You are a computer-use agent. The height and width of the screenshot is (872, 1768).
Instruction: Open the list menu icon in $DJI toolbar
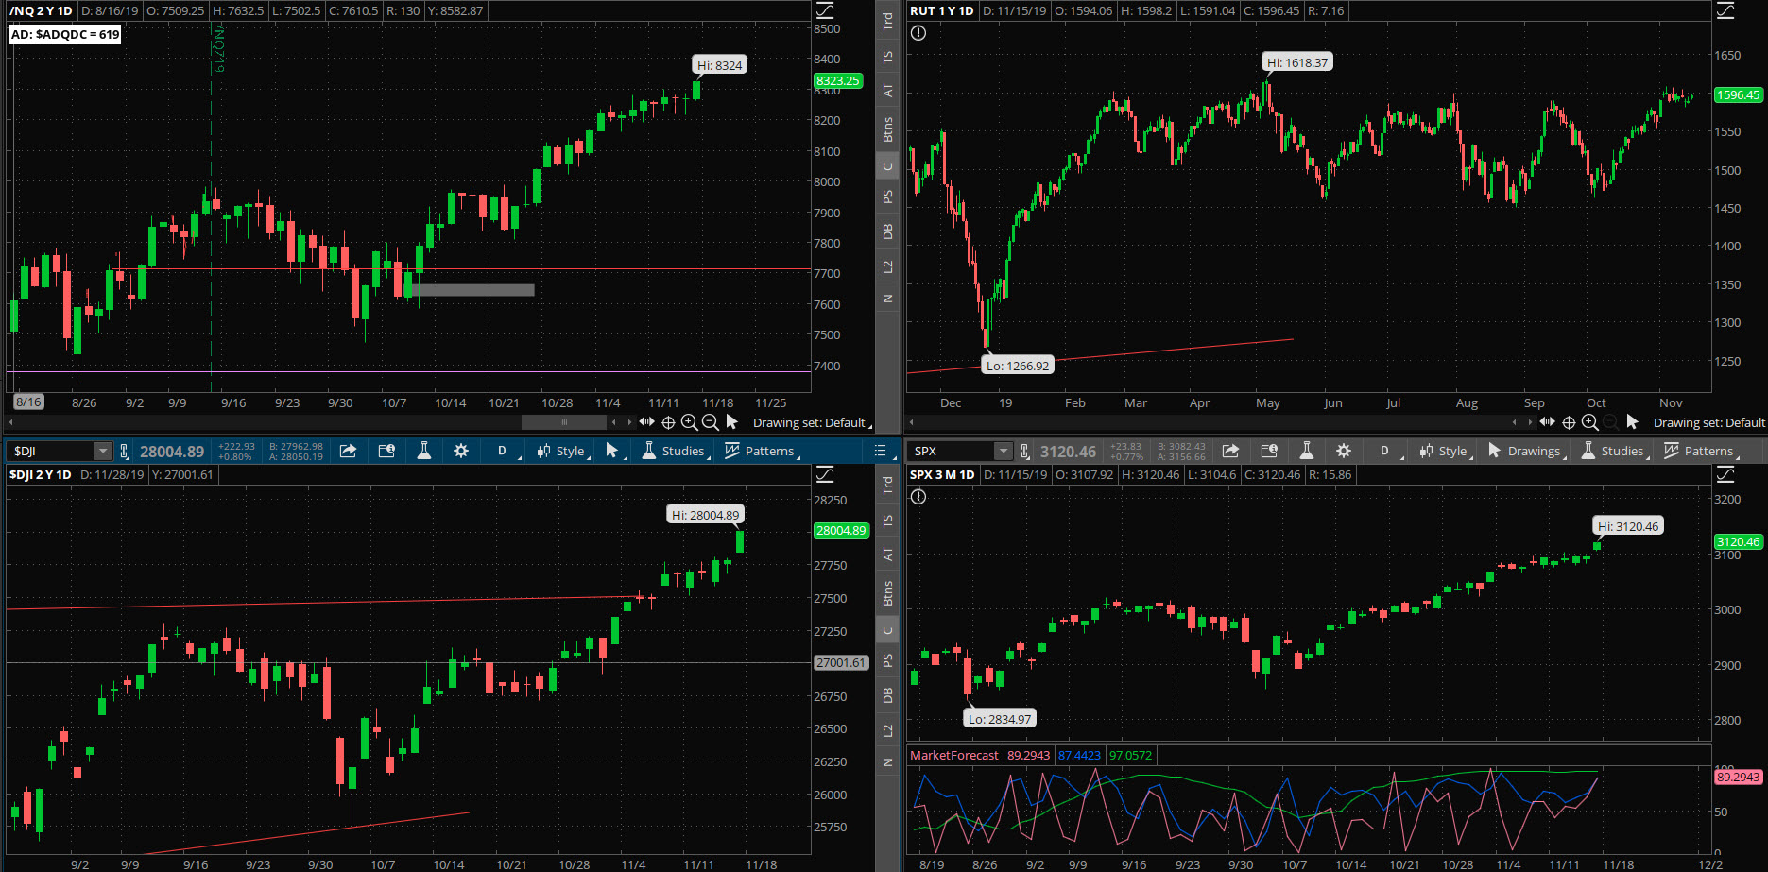click(880, 451)
